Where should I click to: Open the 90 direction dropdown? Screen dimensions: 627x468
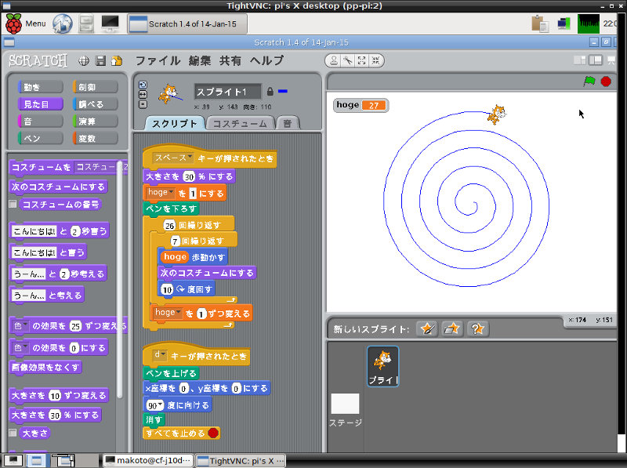155,405
